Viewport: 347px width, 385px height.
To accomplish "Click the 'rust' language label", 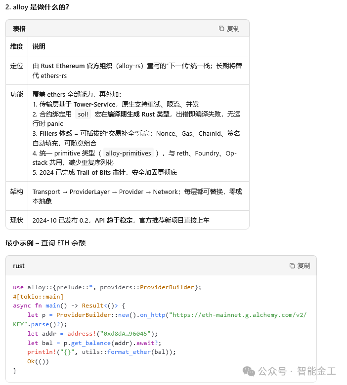I will (19, 266).
